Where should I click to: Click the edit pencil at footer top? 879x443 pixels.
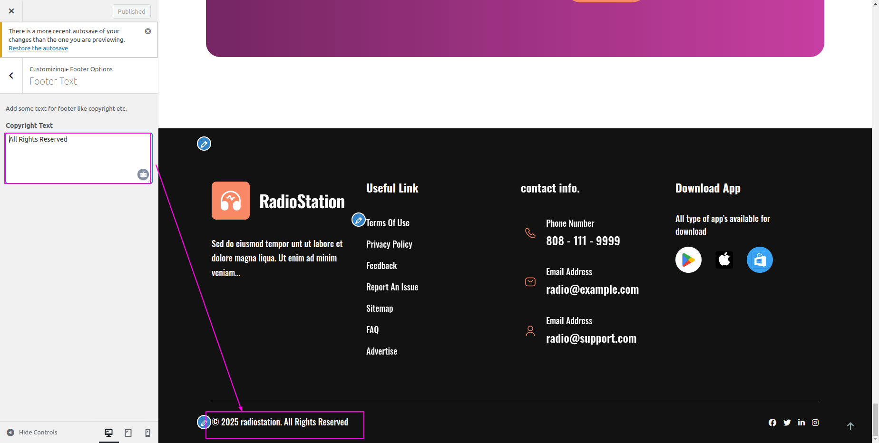coord(204,144)
